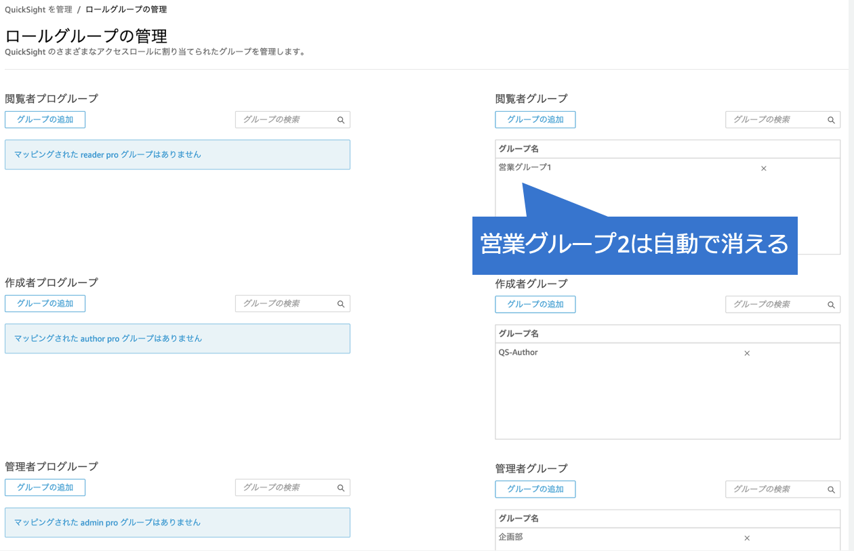Add a group to 管理者グループ
The image size is (854, 551).
tap(535, 489)
